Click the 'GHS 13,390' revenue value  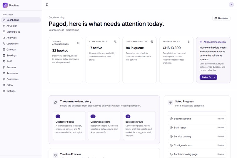[x=171, y=48]
